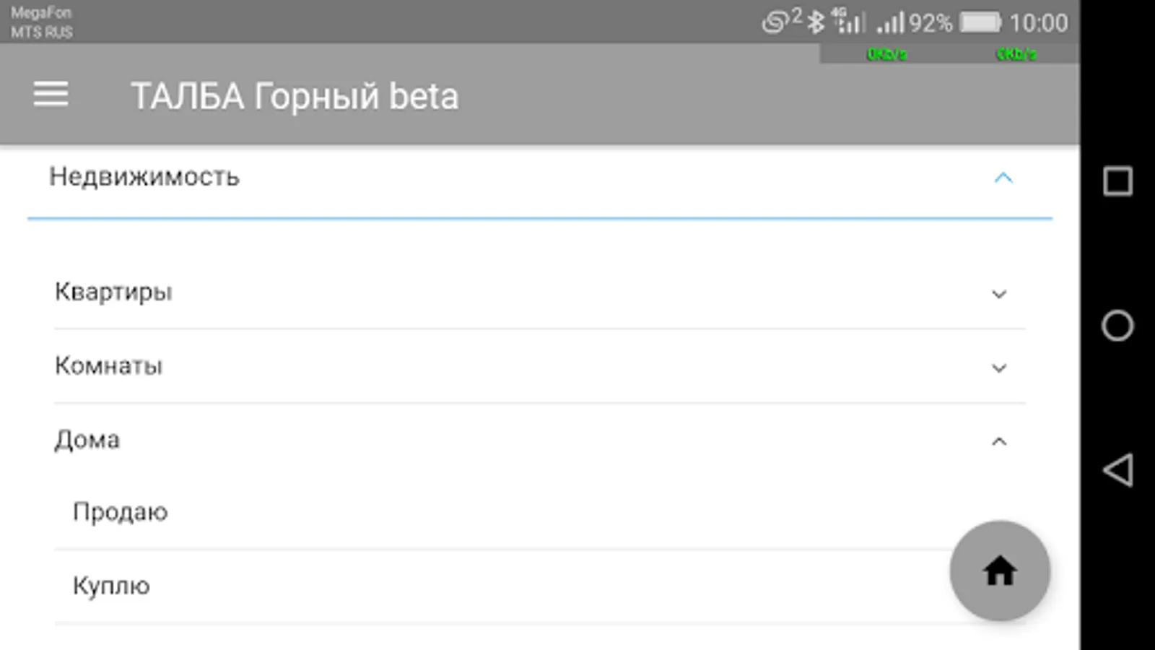This screenshot has width=1155, height=650.
Task: Tap the battery icon in status bar
Action: (980, 22)
